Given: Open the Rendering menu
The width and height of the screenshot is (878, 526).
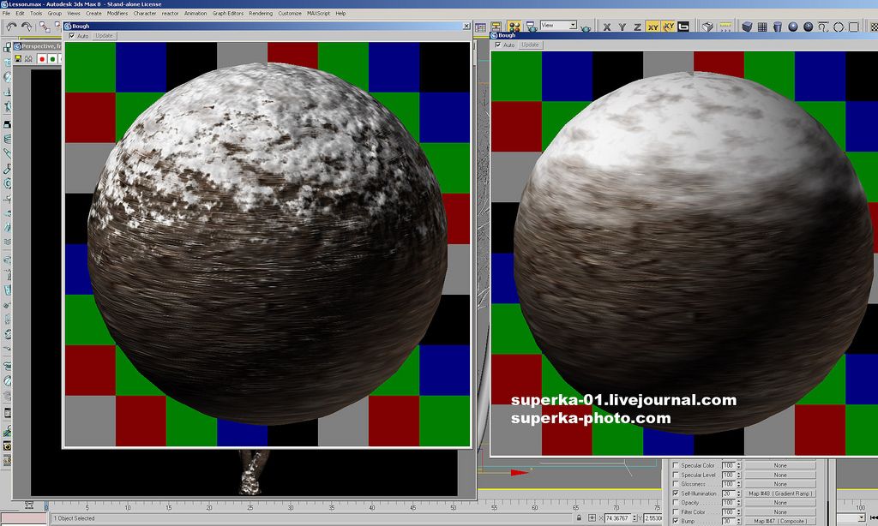Looking at the screenshot, I should point(261,14).
